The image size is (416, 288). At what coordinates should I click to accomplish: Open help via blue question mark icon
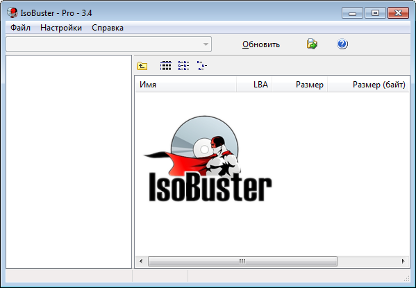(x=342, y=44)
